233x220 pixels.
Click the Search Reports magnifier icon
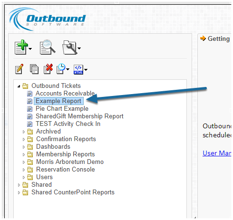click(48, 47)
